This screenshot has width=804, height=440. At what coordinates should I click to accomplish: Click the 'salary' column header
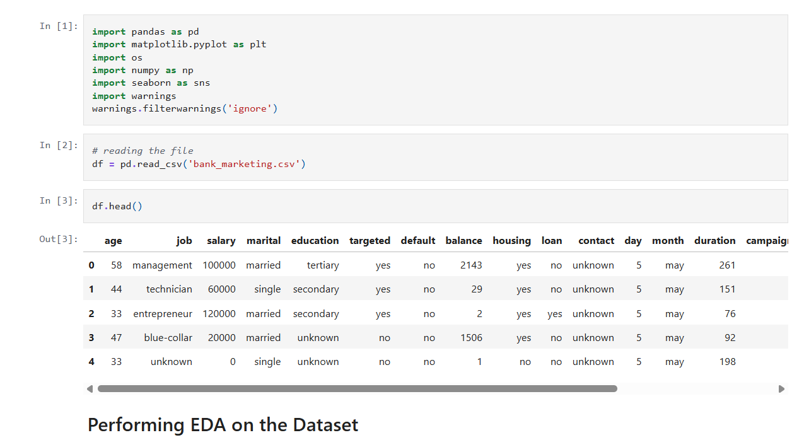coord(221,241)
